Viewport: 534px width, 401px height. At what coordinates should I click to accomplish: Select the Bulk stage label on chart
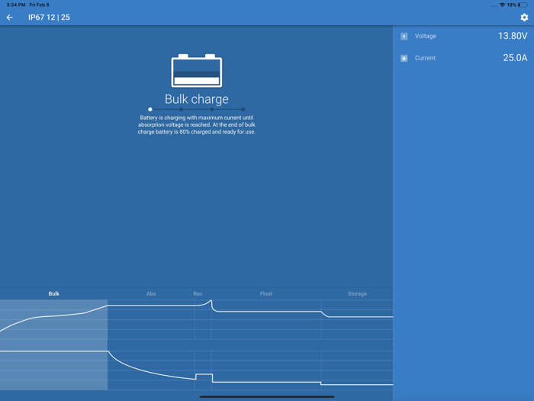click(x=54, y=293)
